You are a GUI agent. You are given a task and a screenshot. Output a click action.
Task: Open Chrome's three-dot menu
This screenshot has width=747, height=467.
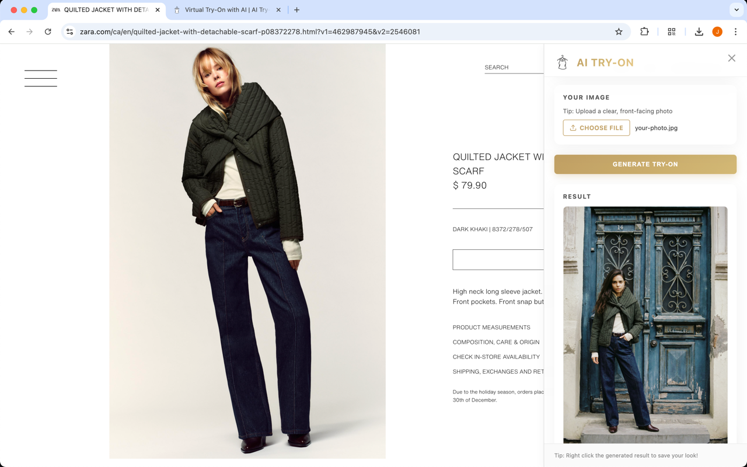pos(736,32)
